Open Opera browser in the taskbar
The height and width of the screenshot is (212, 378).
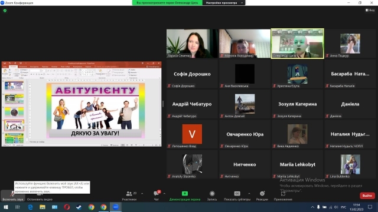[x=67, y=207]
